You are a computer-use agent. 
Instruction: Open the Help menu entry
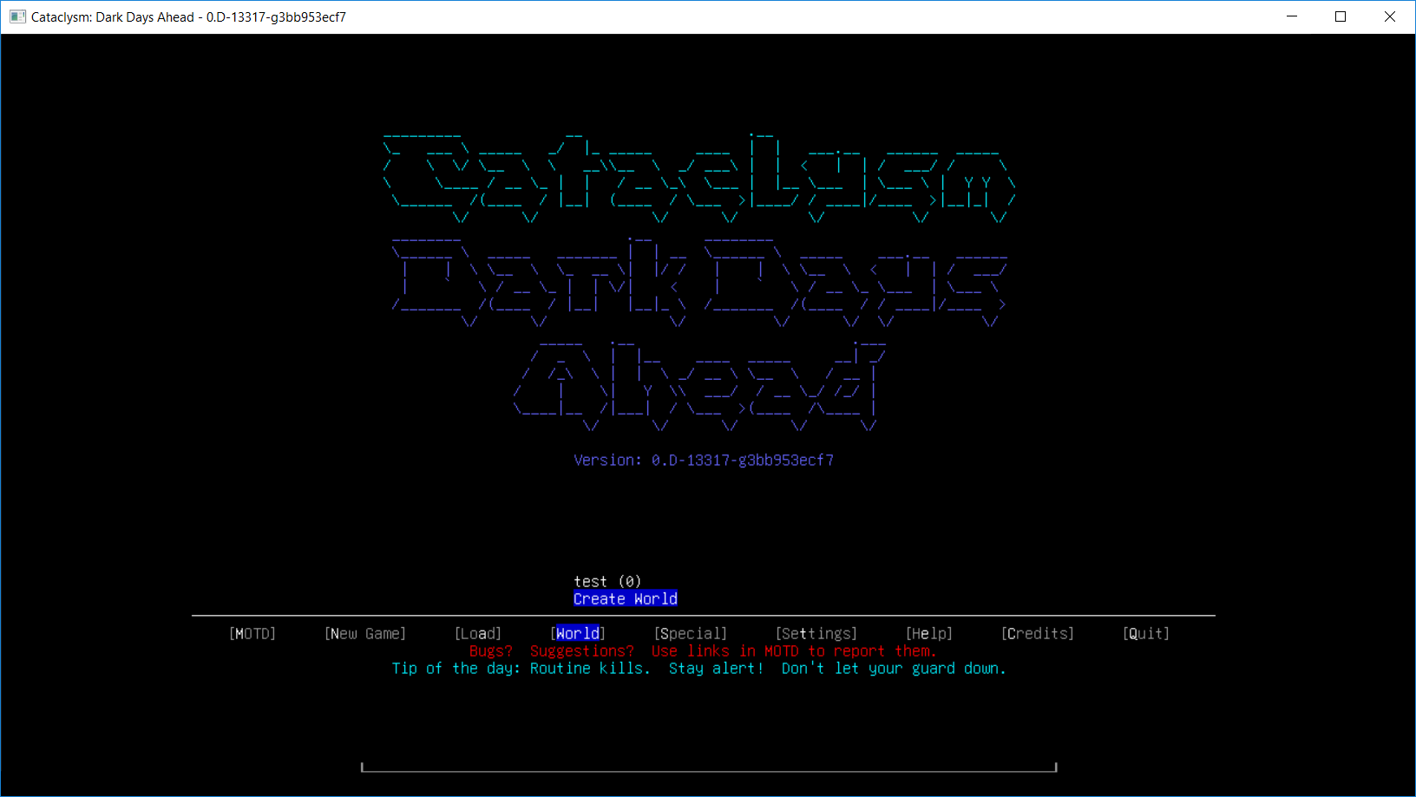pyautogui.click(x=929, y=634)
